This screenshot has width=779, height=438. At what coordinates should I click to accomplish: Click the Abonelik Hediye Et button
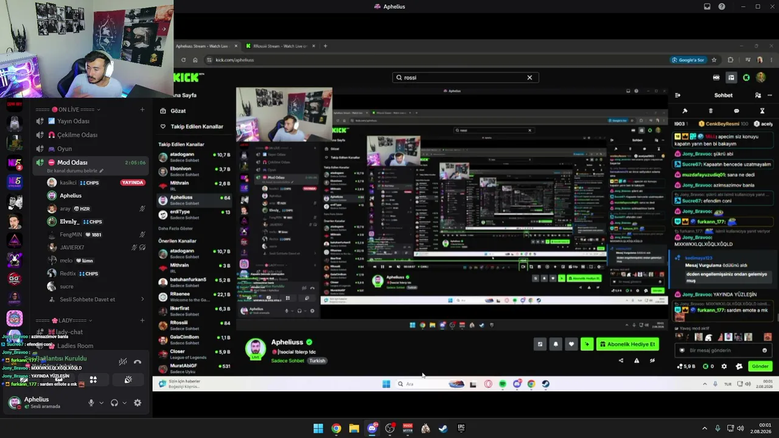pos(627,344)
